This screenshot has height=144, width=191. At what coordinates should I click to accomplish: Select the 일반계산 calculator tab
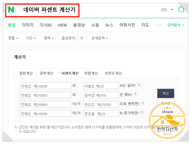(x=26, y=73)
